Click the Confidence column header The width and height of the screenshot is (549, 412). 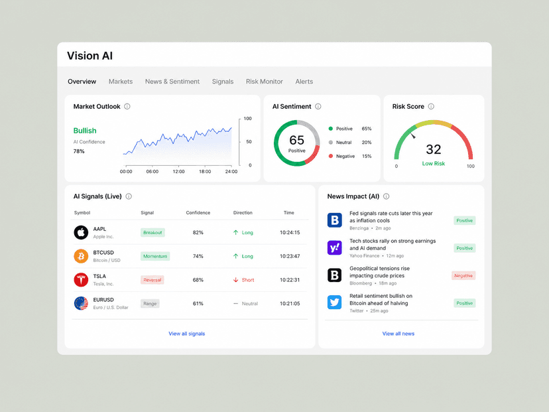click(x=198, y=213)
